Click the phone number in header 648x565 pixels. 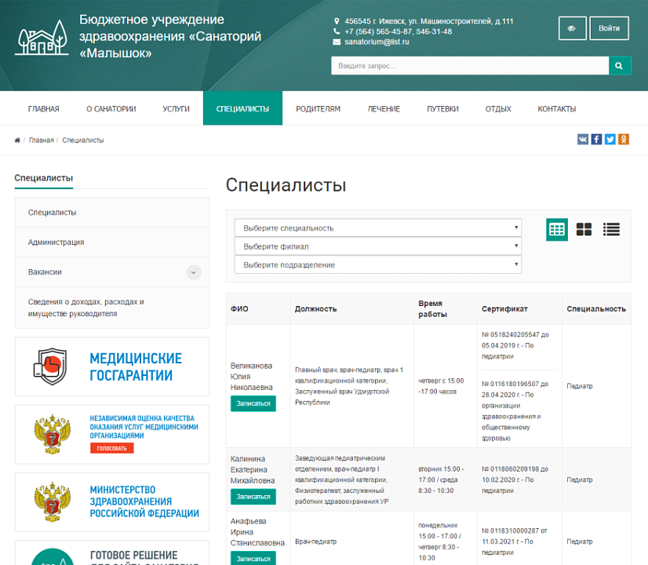pos(399,31)
